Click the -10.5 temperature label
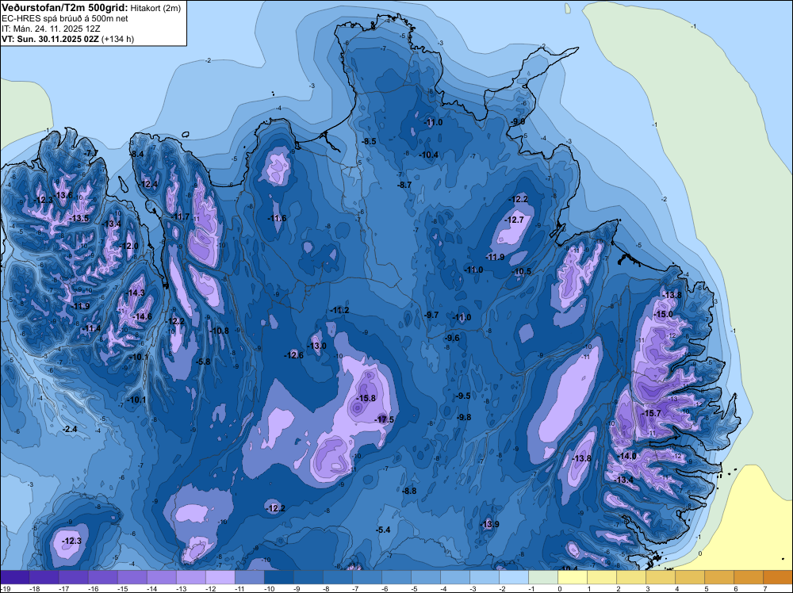The width and height of the screenshot is (793, 593). [522, 271]
